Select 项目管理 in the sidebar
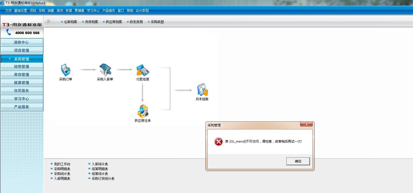Image resolution: width=413 pixels, height=193 pixels. pos(22,50)
